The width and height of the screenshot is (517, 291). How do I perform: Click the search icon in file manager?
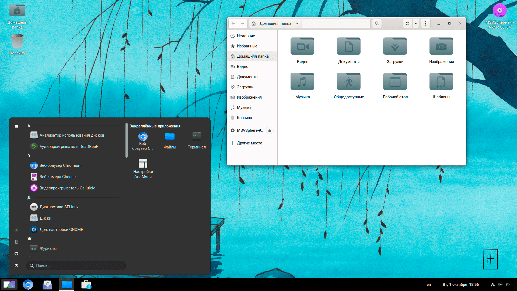point(377,23)
